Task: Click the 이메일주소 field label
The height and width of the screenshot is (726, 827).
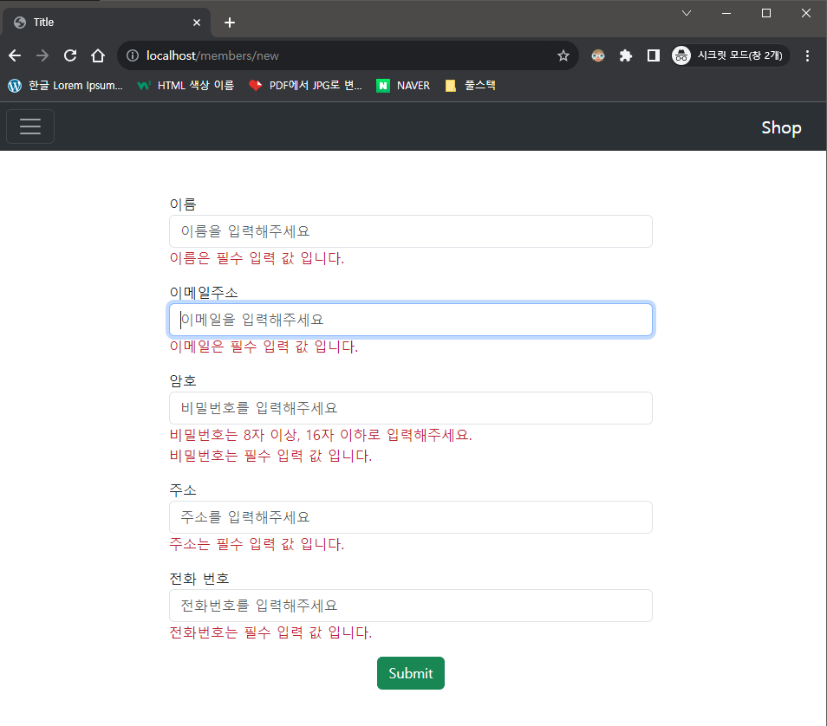Action: click(204, 293)
